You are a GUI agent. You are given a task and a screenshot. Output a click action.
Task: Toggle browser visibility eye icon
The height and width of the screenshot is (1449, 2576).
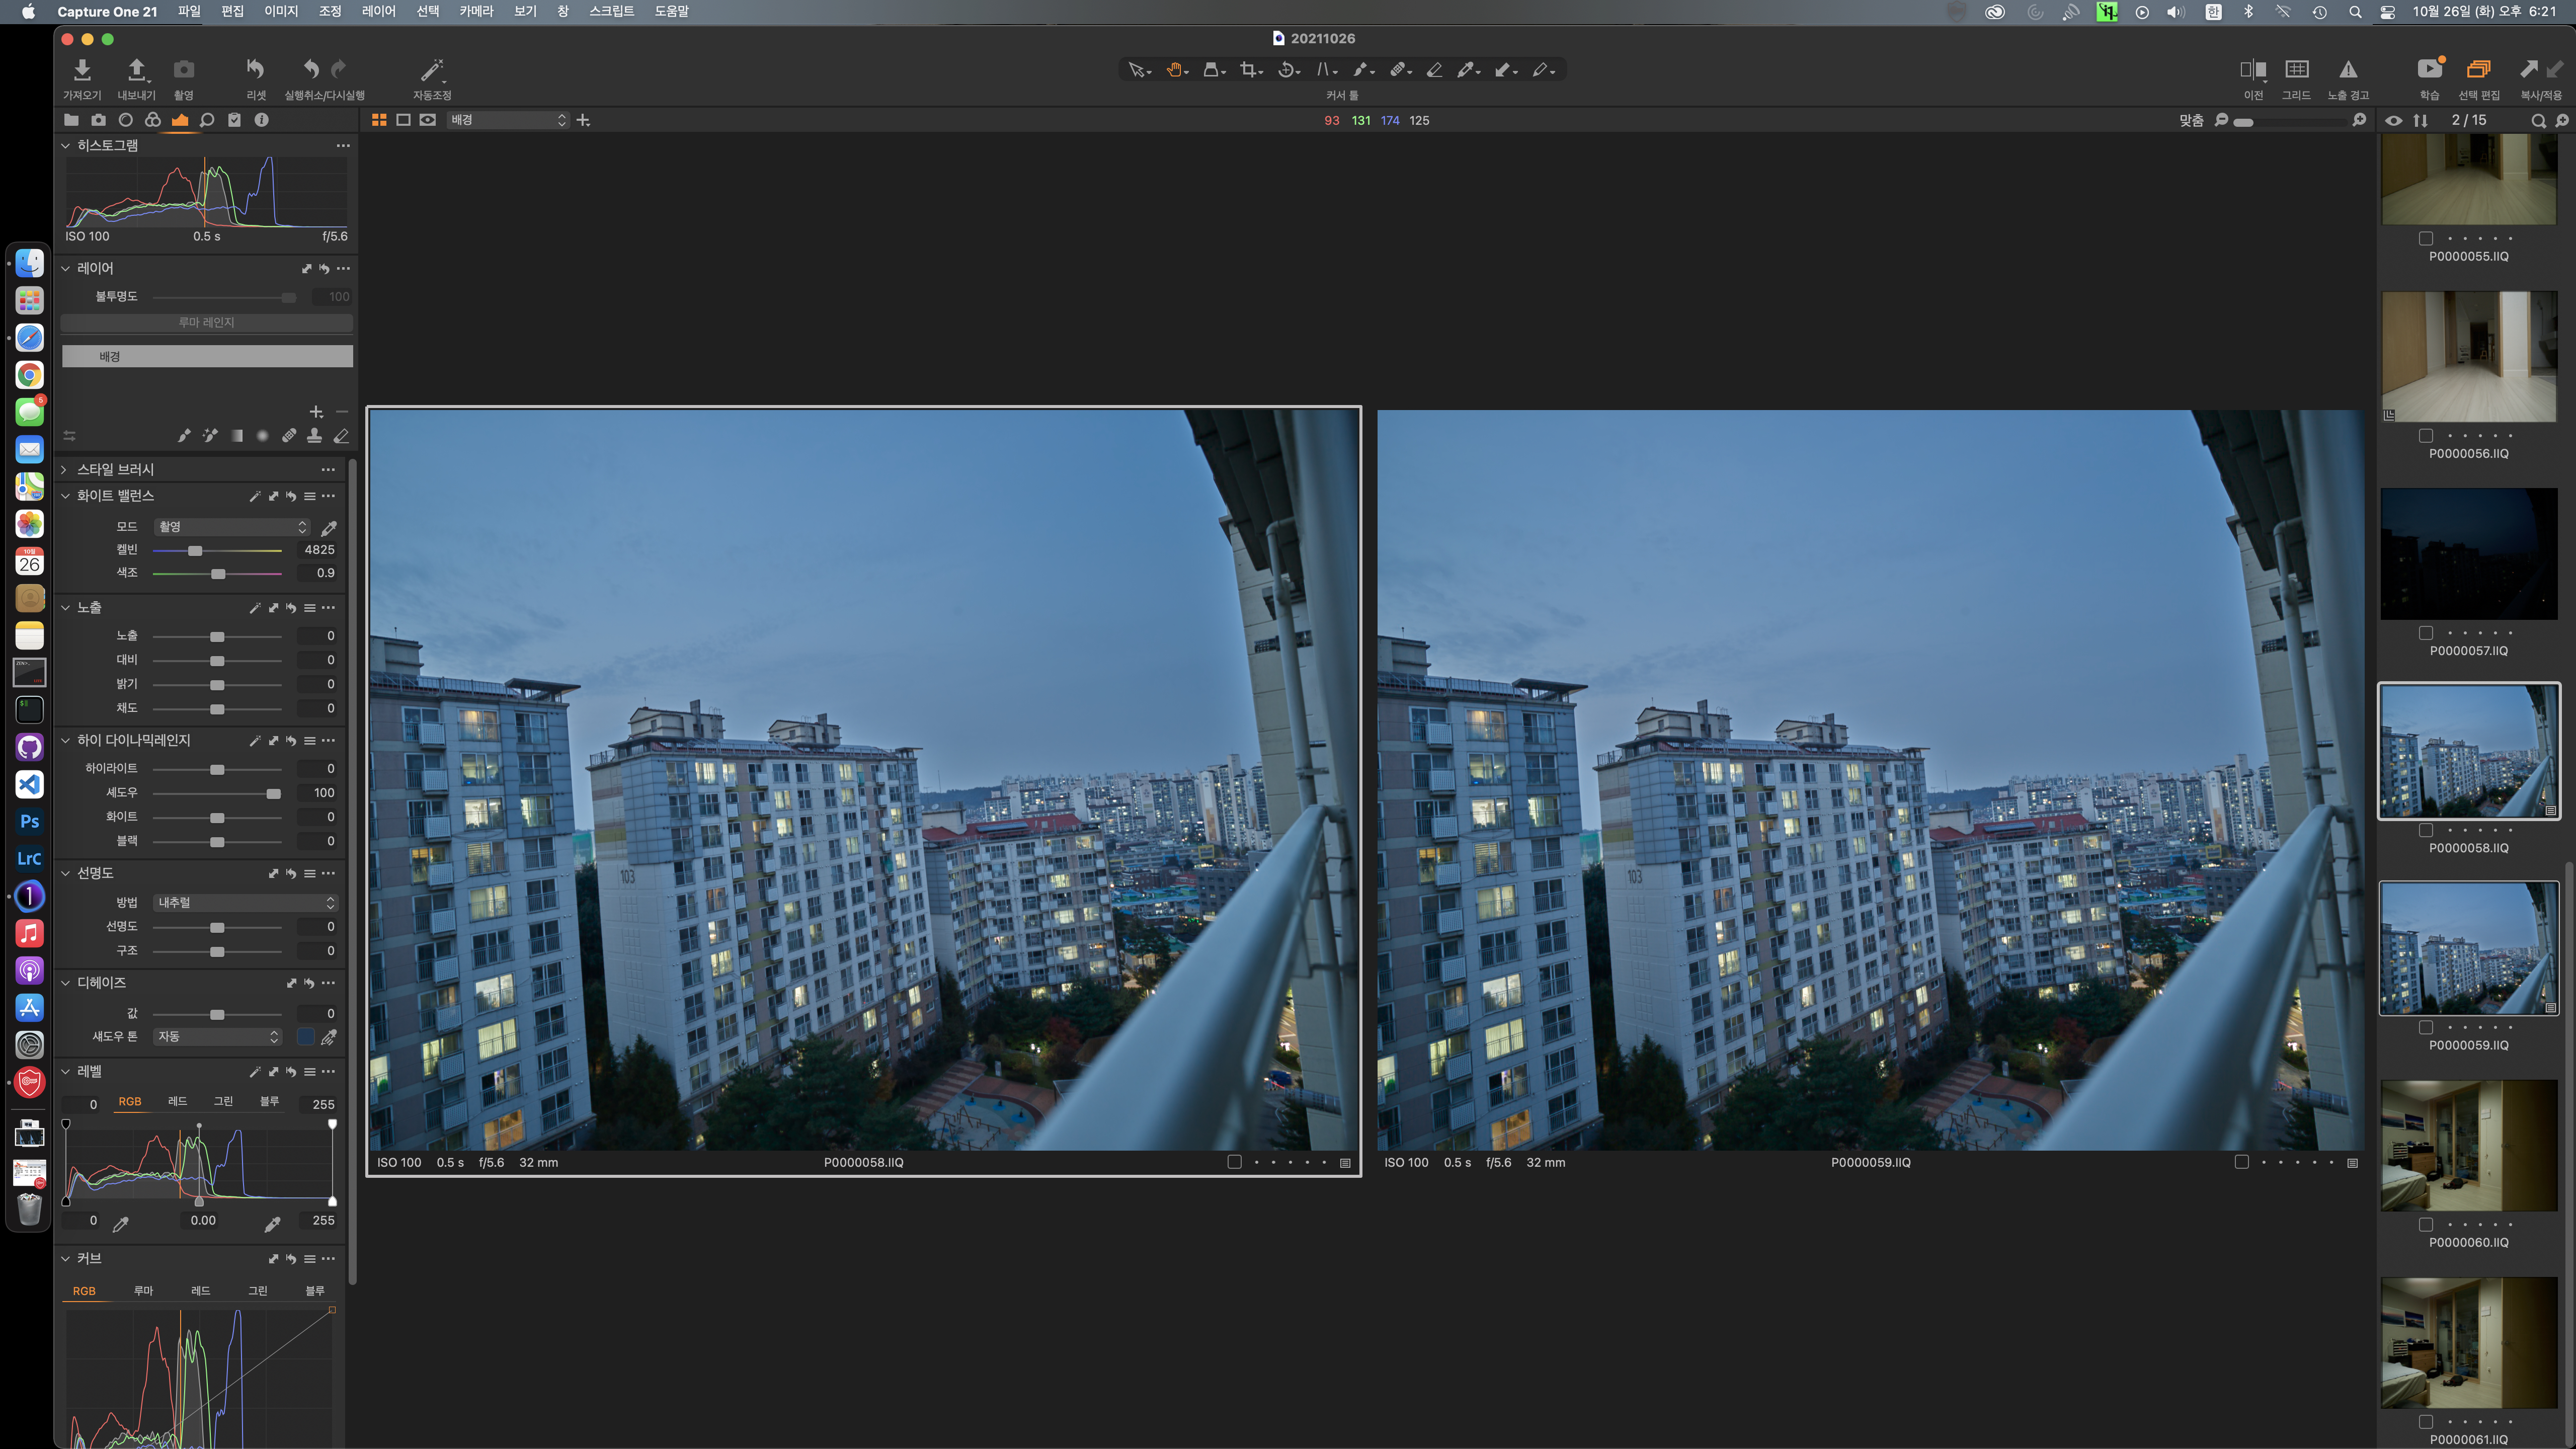(2393, 120)
